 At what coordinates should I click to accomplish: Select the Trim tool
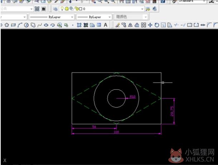[x=177, y=25]
